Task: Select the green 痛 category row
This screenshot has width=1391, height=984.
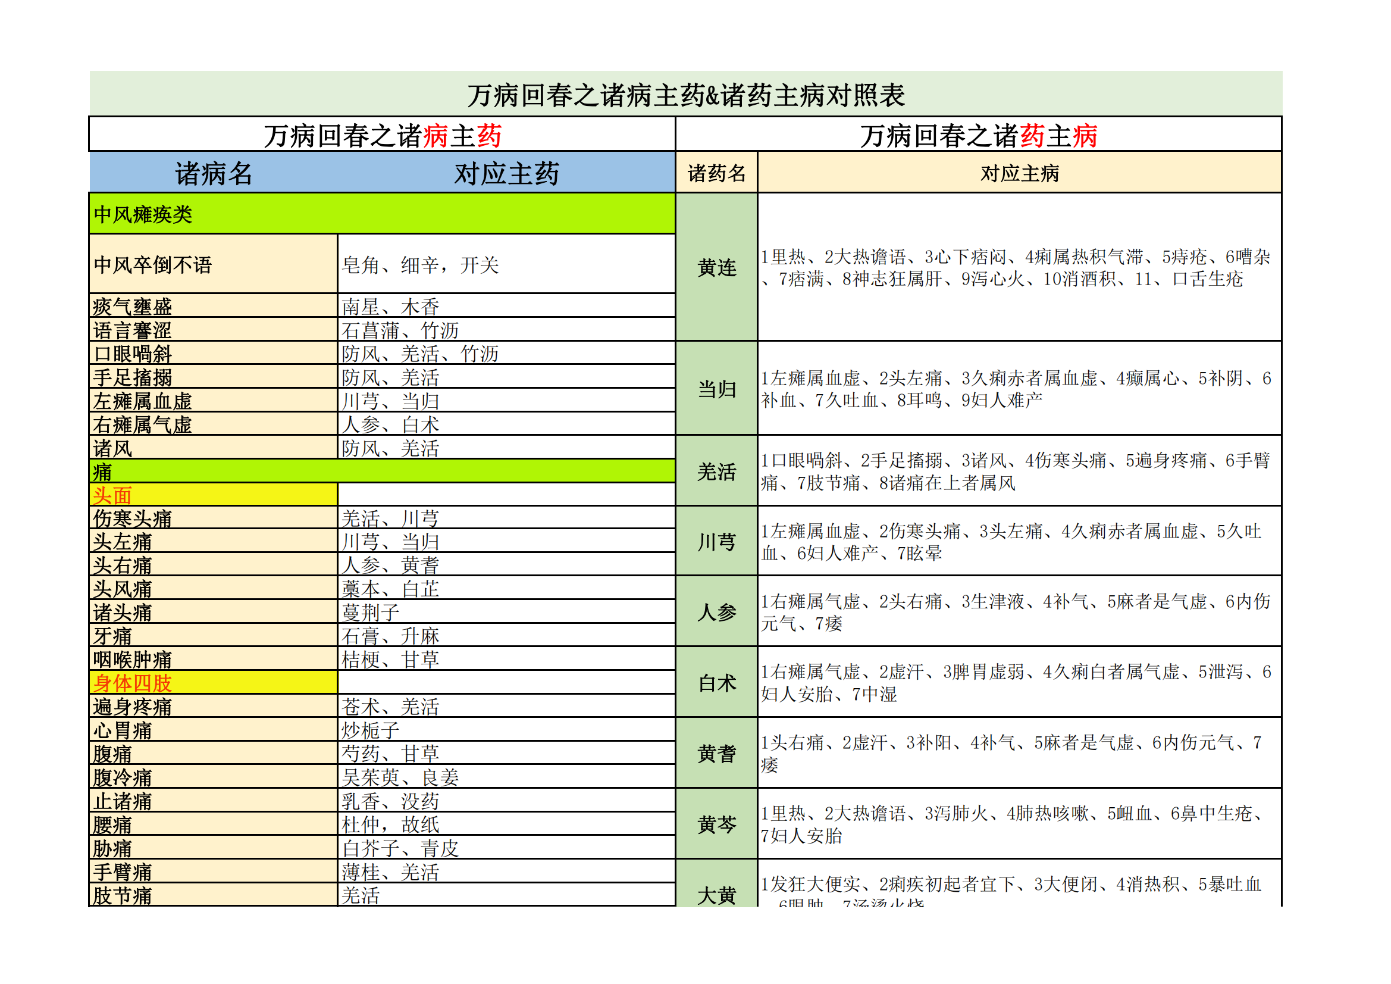Action: [383, 471]
